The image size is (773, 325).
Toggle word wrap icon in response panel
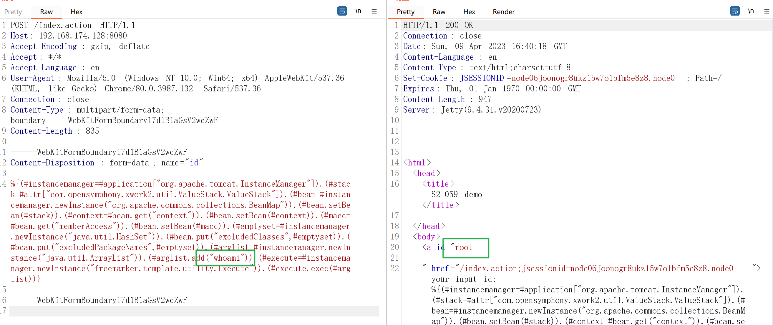(735, 11)
